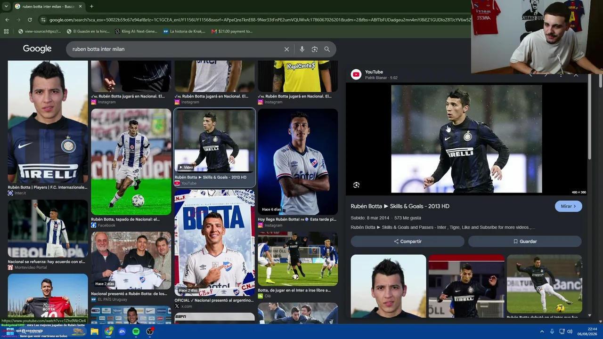Image resolution: width=603 pixels, height=339 pixels.
Task: Click the Guardar button
Action: 525,242
